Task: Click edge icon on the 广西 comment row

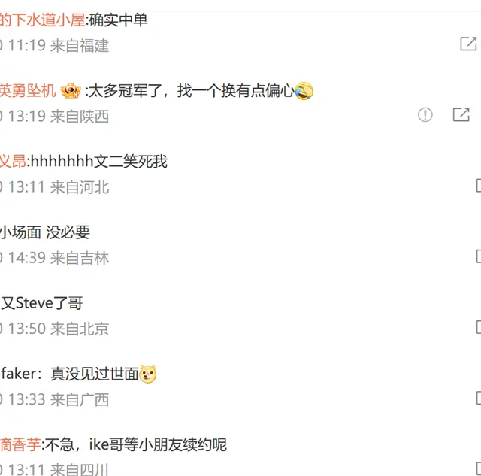Action: pos(479,398)
